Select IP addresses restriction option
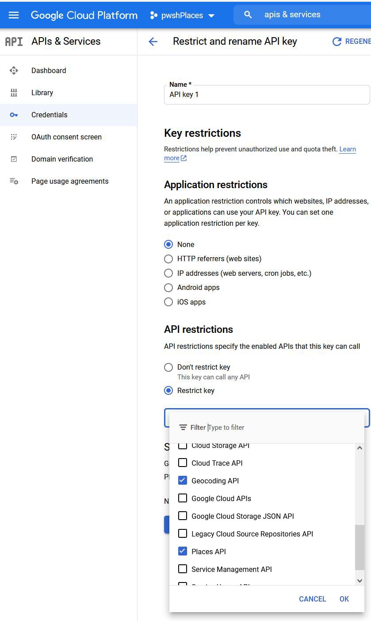 pyautogui.click(x=168, y=273)
